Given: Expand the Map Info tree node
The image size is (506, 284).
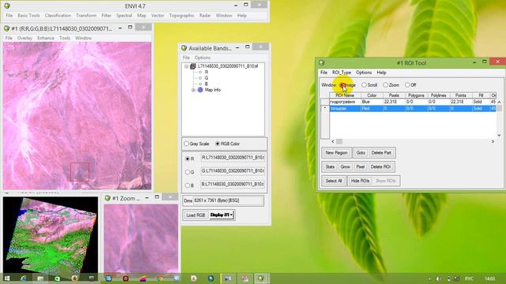Looking at the screenshot, I should [193, 90].
